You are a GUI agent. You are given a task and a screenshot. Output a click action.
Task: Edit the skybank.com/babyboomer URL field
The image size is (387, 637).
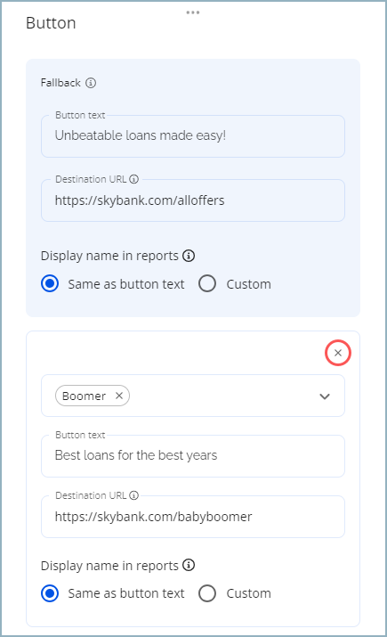tap(193, 517)
